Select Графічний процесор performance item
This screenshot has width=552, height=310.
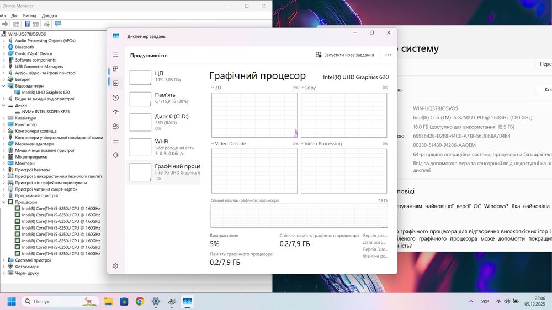pos(163,172)
